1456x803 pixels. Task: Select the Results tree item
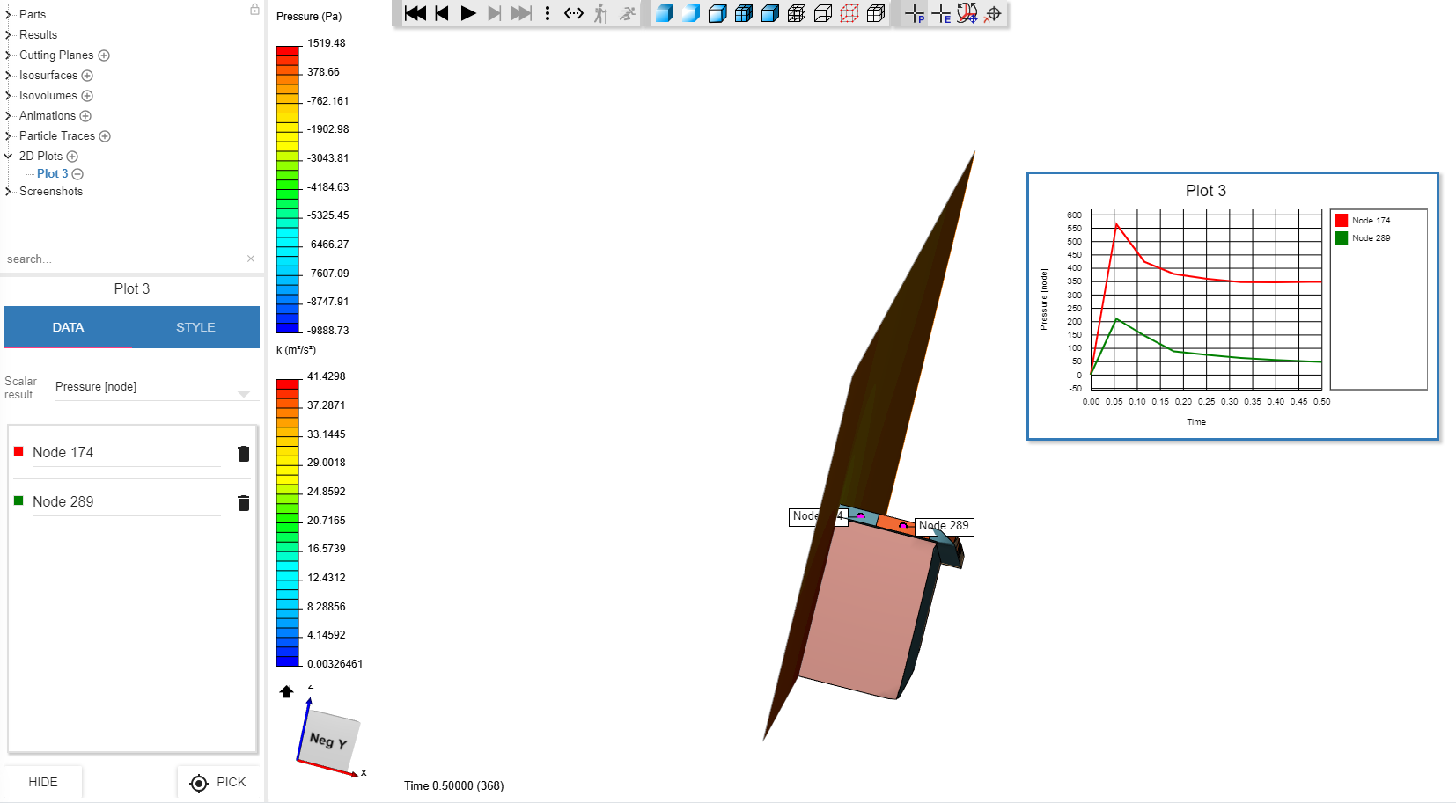tap(38, 34)
